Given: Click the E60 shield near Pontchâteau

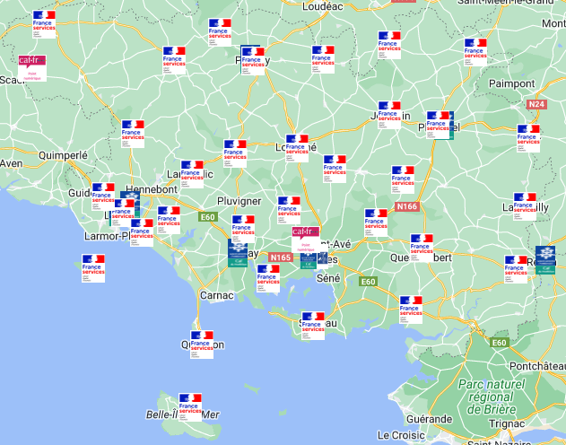Looking at the screenshot, I should 500,343.
